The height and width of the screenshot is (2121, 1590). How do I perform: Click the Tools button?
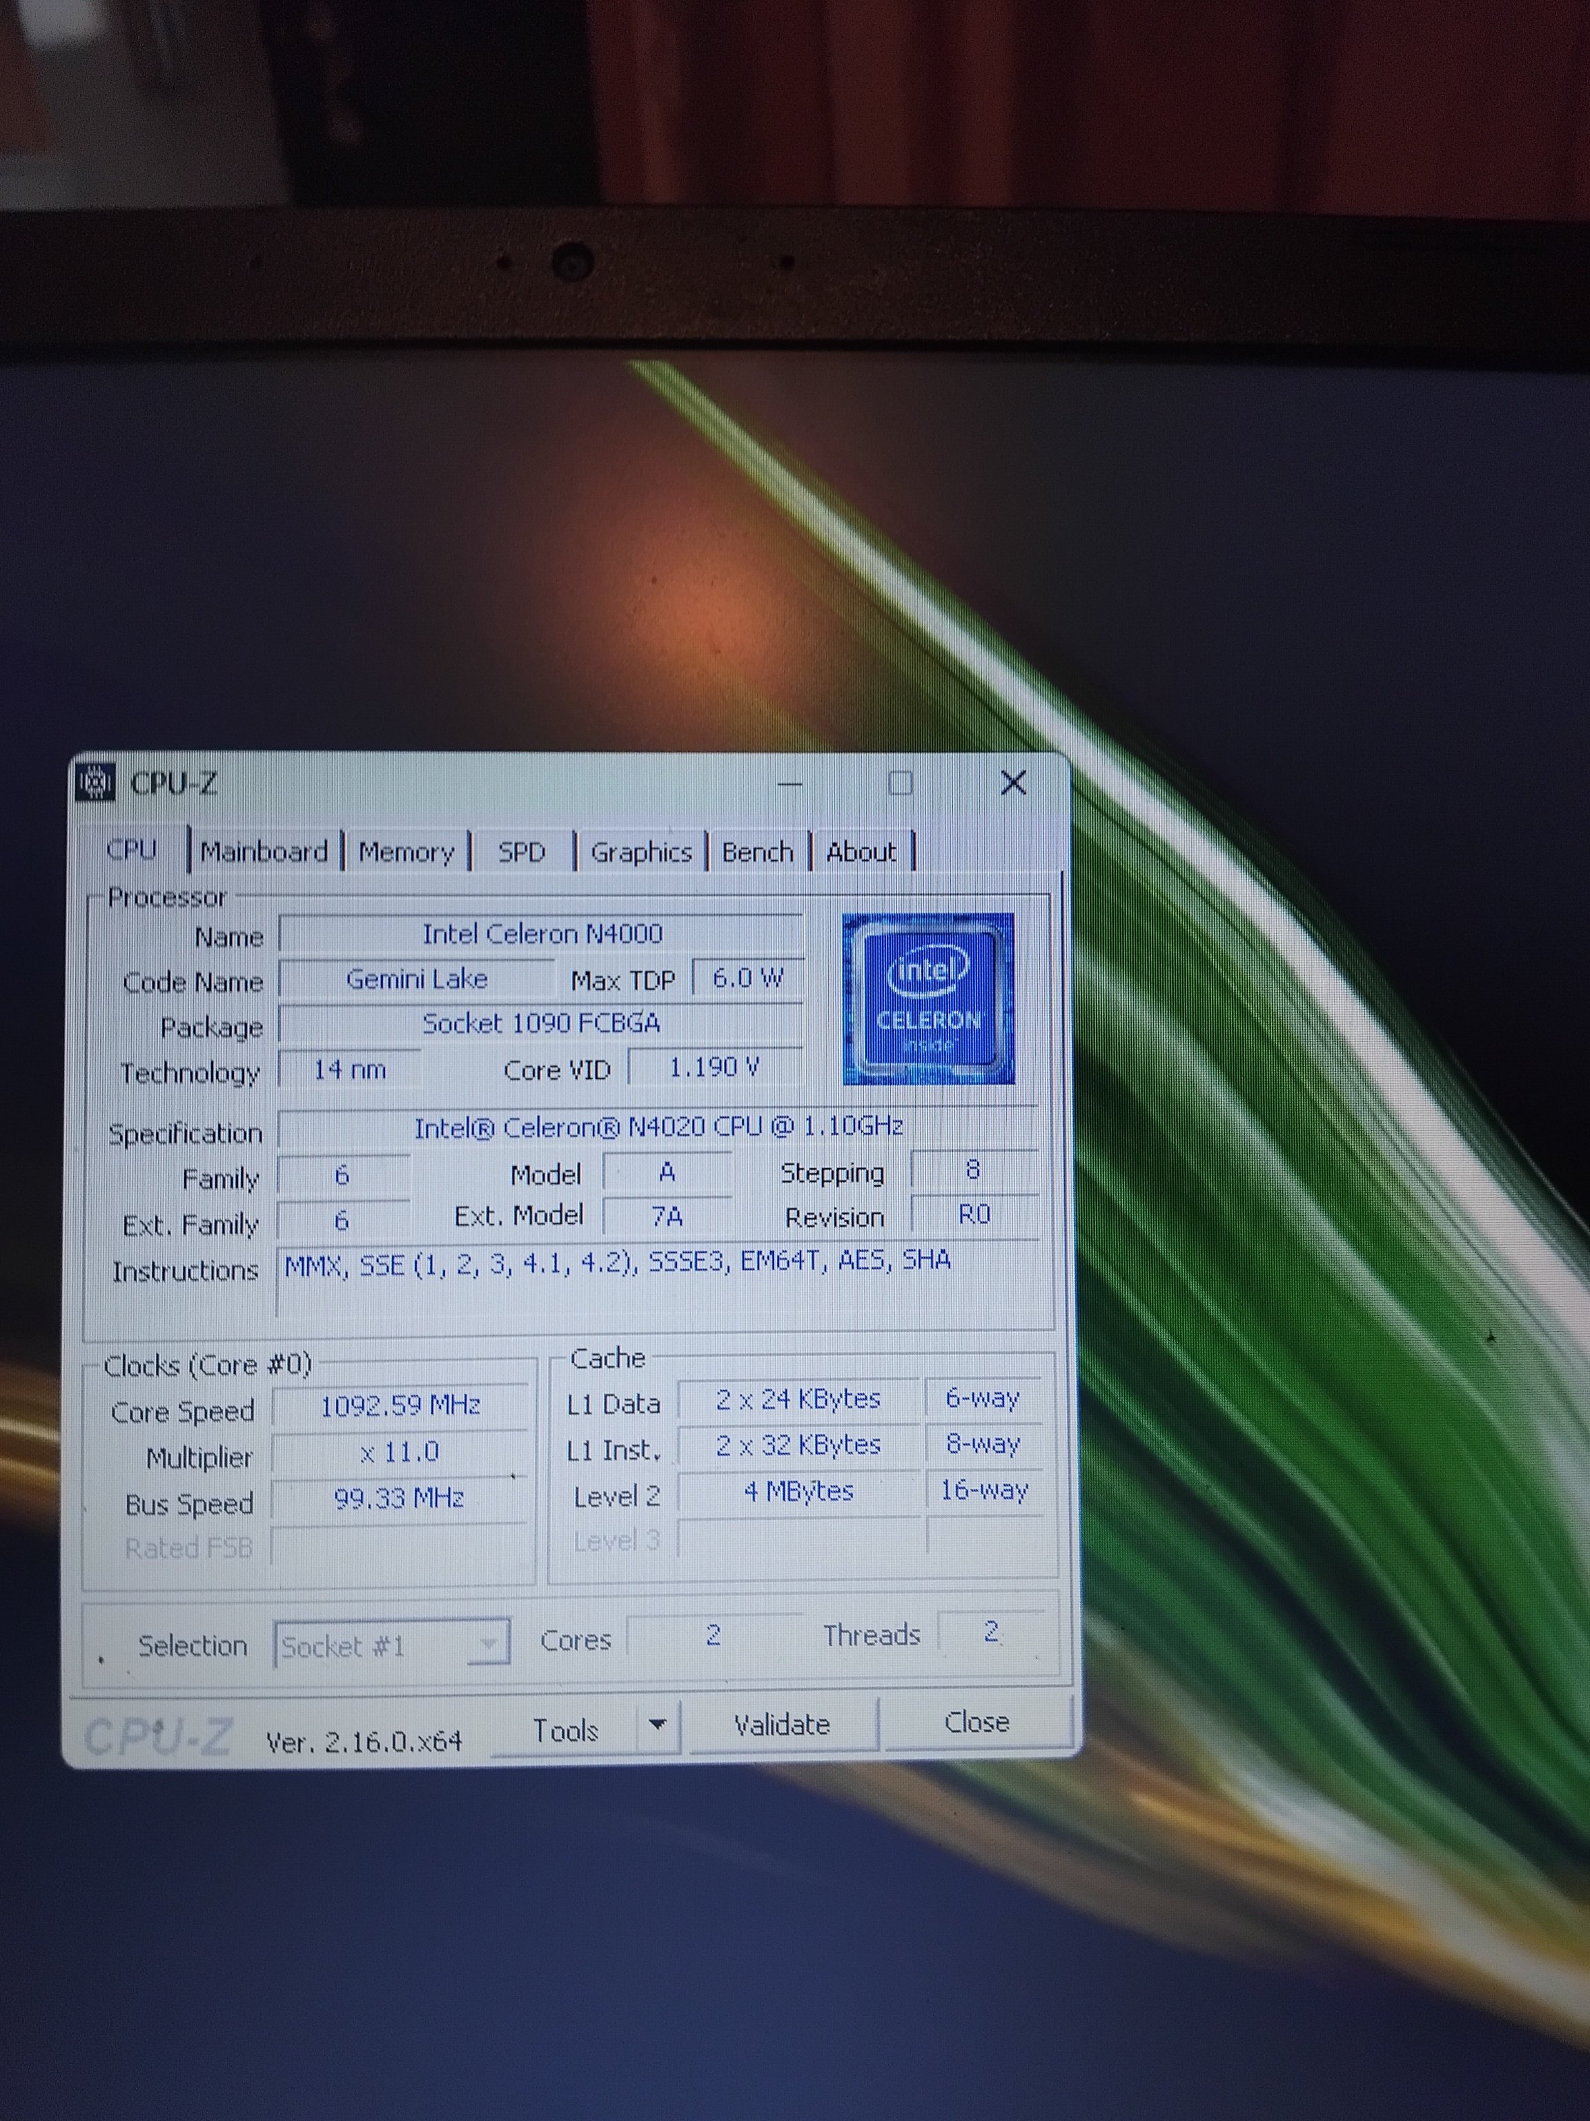tap(565, 1730)
